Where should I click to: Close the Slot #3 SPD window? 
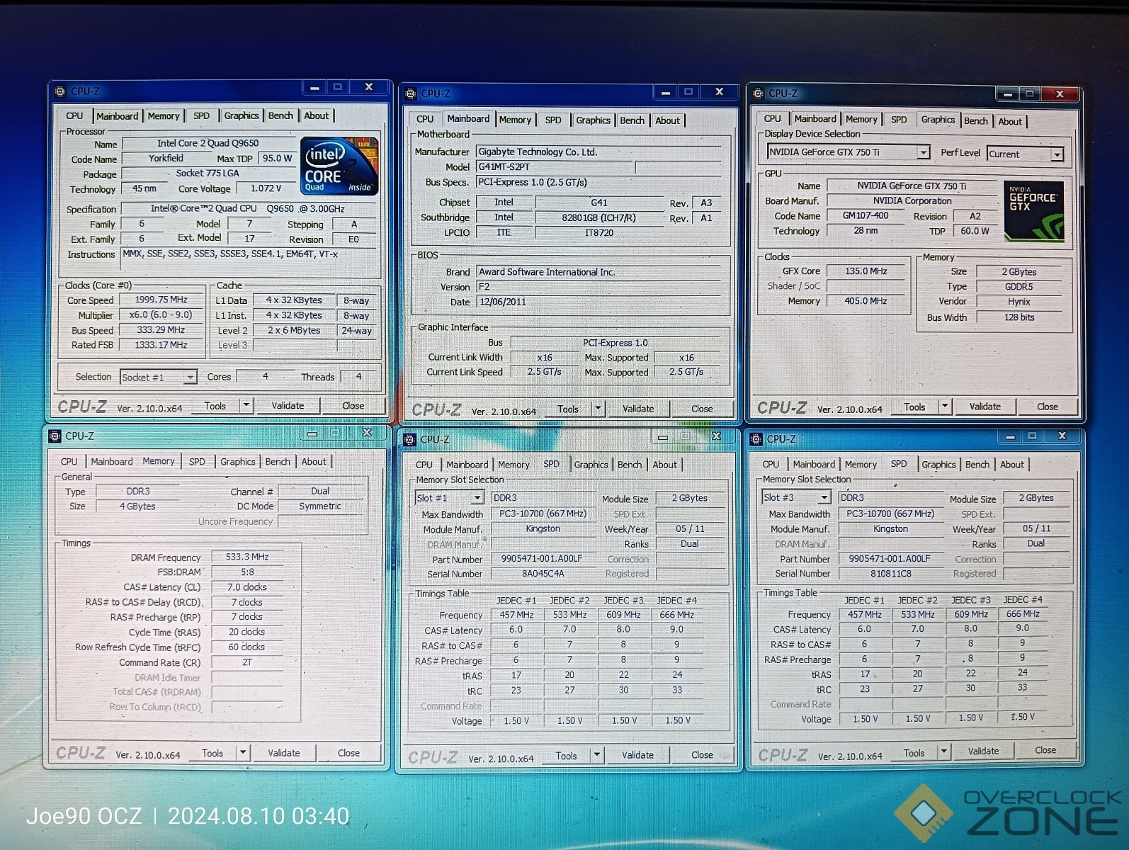point(1062,436)
